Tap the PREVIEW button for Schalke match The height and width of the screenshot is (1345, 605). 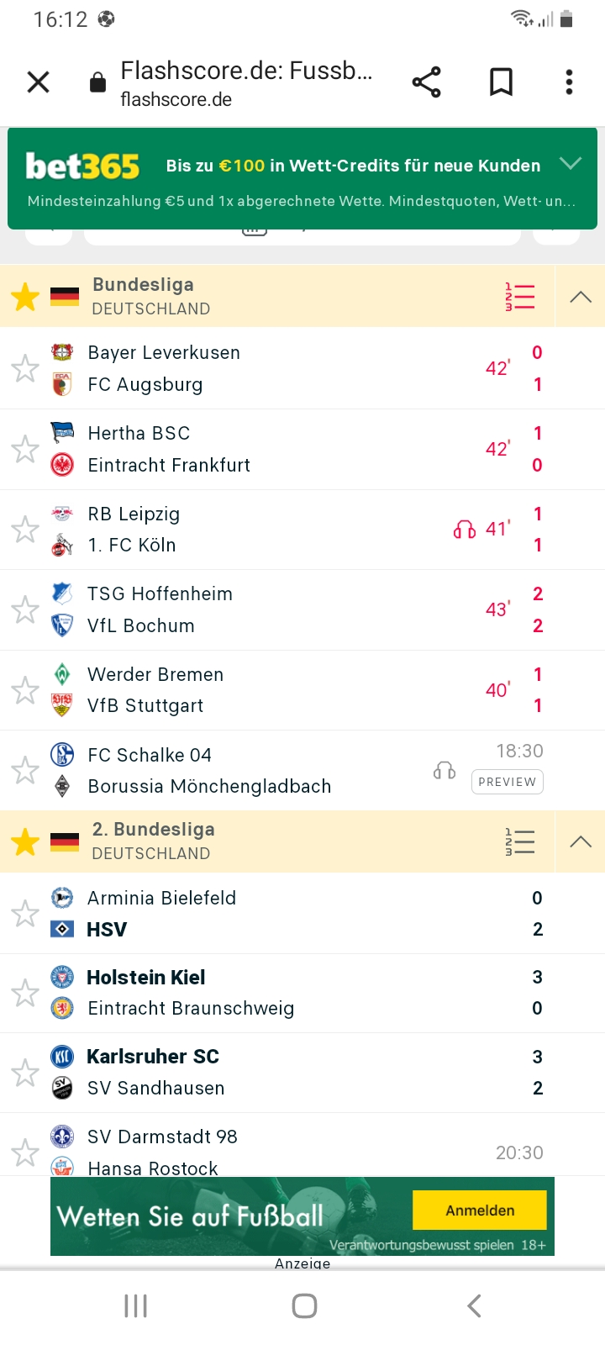point(508,782)
